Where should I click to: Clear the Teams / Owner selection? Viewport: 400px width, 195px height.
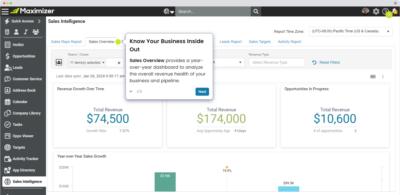(119, 63)
